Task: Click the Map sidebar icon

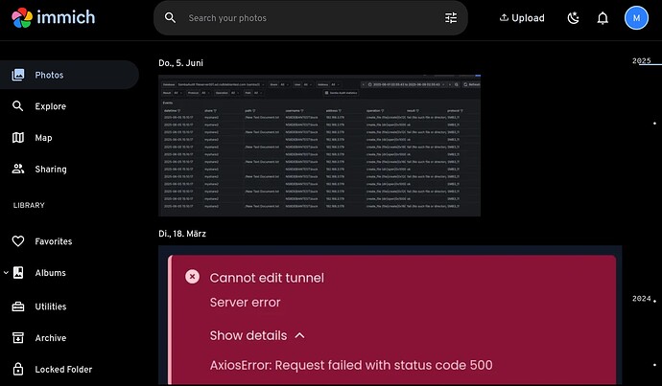Action: coord(18,138)
